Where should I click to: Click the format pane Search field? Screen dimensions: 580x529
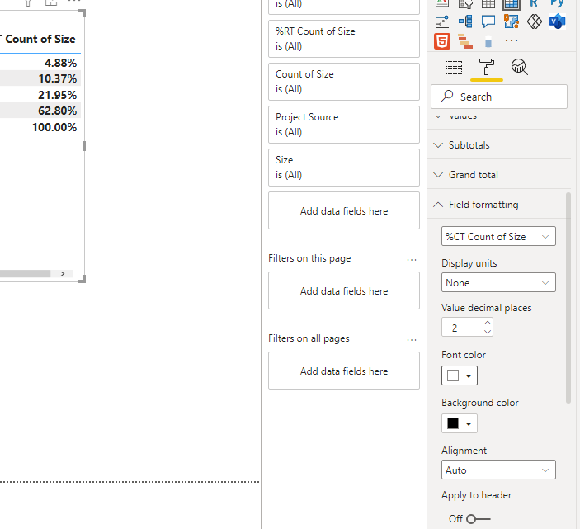pyautogui.click(x=499, y=97)
